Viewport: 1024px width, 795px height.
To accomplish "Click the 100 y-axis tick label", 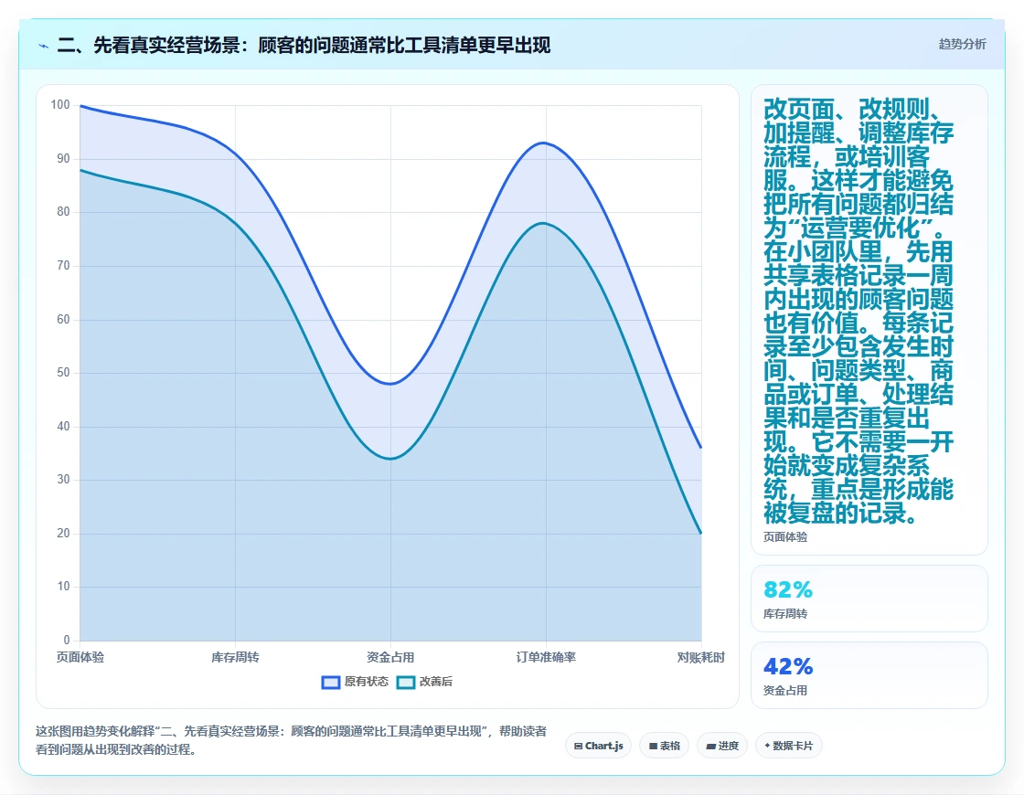I will (x=60, y=104).
